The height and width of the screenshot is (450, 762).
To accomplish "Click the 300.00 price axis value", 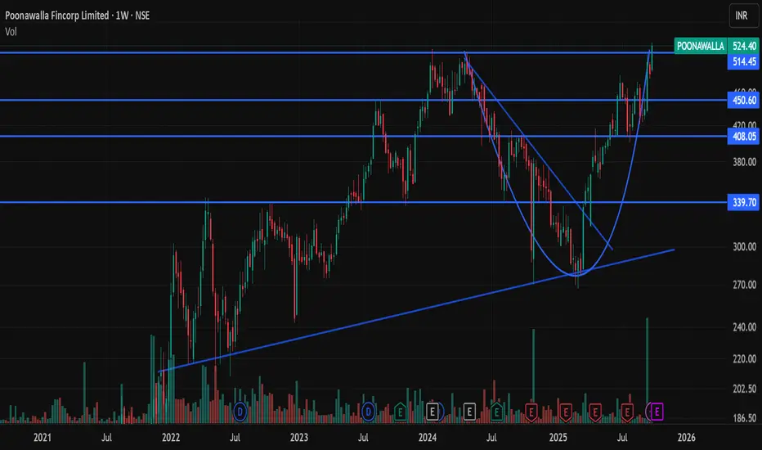I will pyautogui.click(x=745, y=247).
